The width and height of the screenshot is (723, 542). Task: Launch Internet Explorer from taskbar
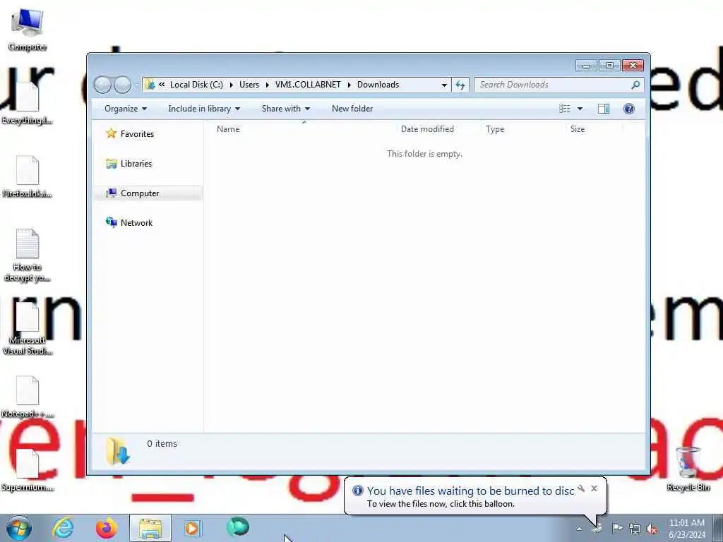[63, 528]
